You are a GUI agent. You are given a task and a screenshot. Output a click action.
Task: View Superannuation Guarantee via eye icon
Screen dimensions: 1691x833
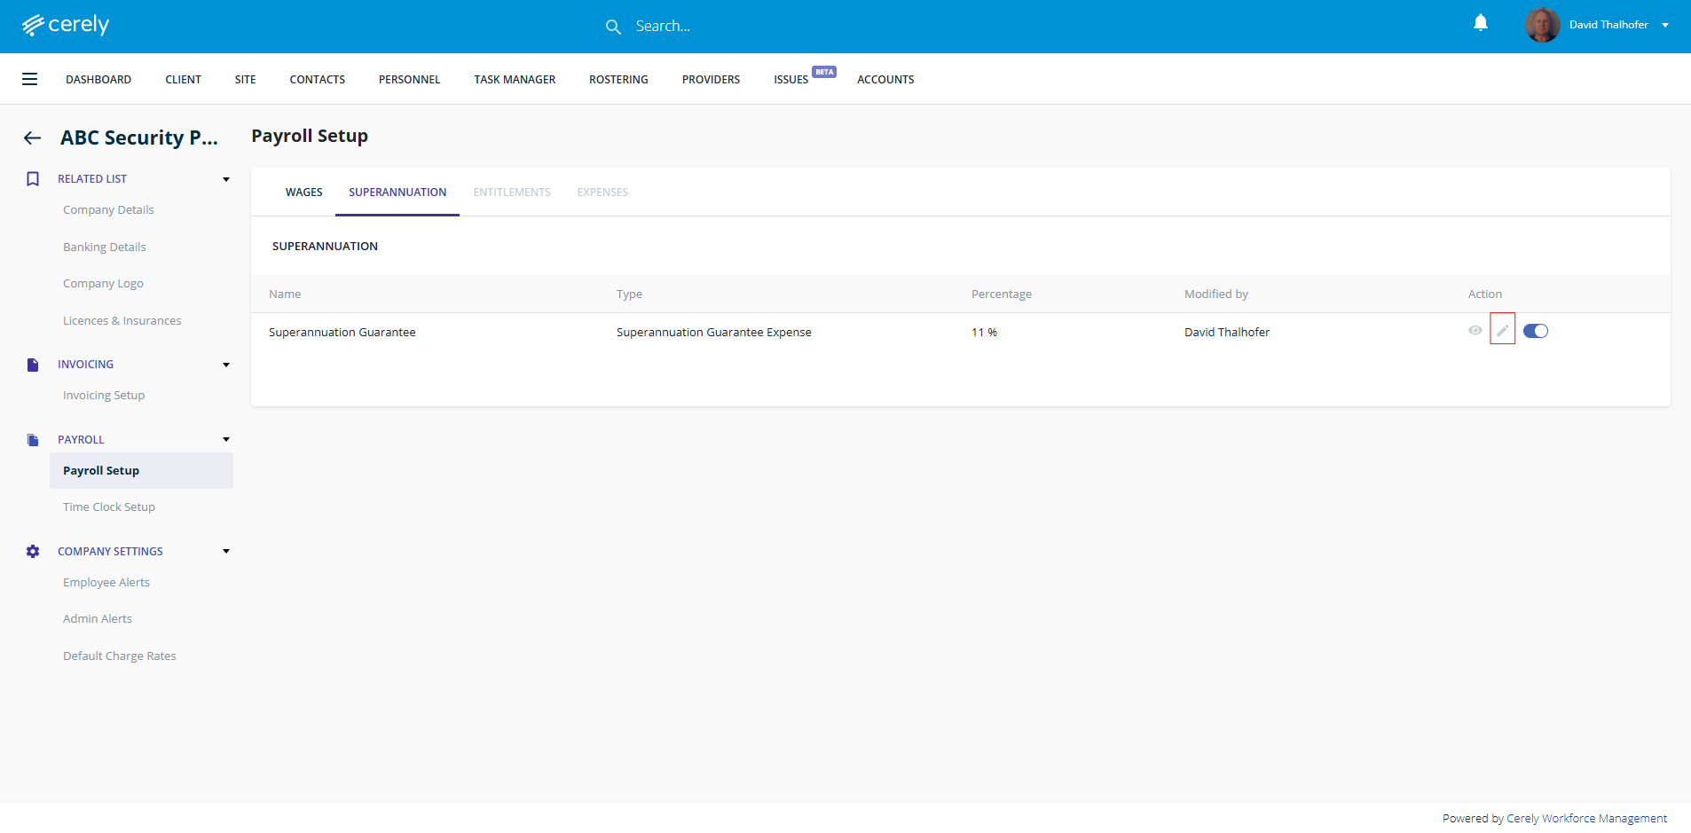(x=1475, y=331)
